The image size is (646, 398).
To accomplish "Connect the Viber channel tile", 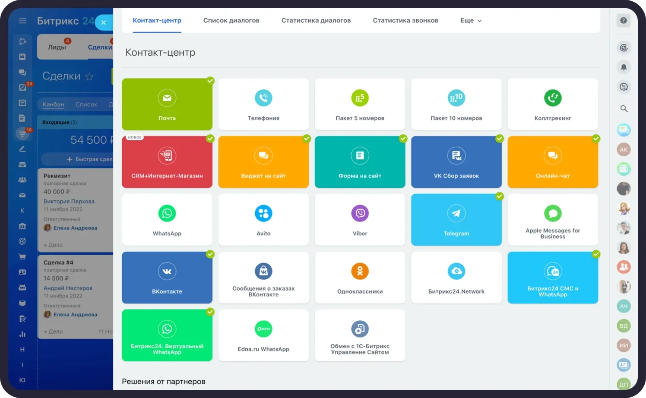I will pyautogui.click(x=360, y=220).
